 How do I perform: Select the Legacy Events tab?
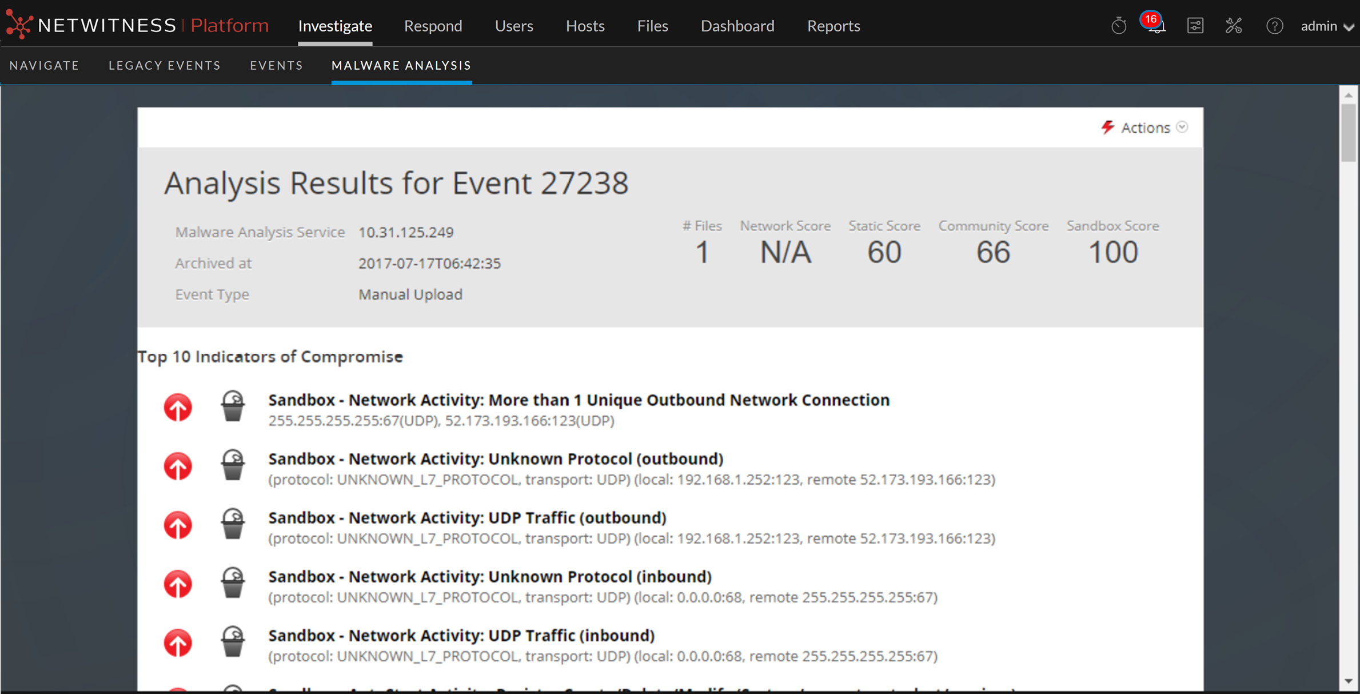(x=165, y=65)
